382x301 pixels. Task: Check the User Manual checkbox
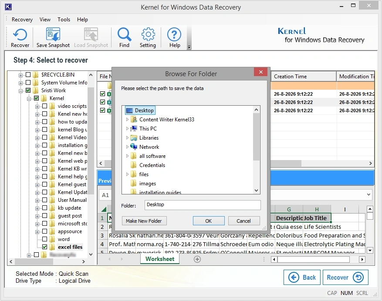tap(45, 200)
